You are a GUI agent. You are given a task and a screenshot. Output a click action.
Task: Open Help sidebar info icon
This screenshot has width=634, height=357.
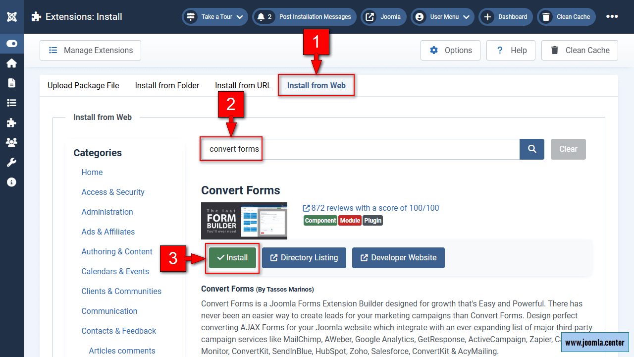click(12, 182)
